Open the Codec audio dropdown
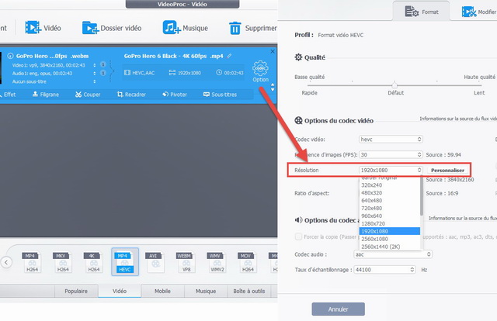This screenshot has height=321, width=497. pos(393,254)
